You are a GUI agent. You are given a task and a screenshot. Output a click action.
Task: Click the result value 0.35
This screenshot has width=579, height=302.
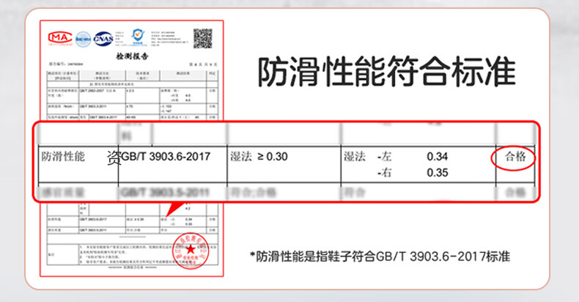(438, 172)
